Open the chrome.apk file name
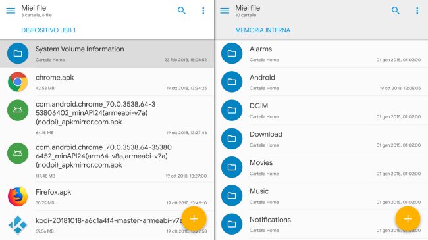The image size is (428, 240). click(x=55, y=78)
